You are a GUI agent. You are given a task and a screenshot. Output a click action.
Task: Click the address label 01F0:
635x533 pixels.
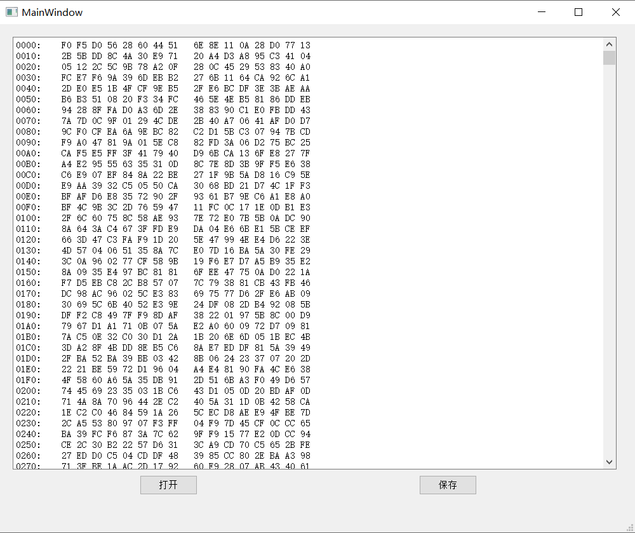[x=29, y=380]
